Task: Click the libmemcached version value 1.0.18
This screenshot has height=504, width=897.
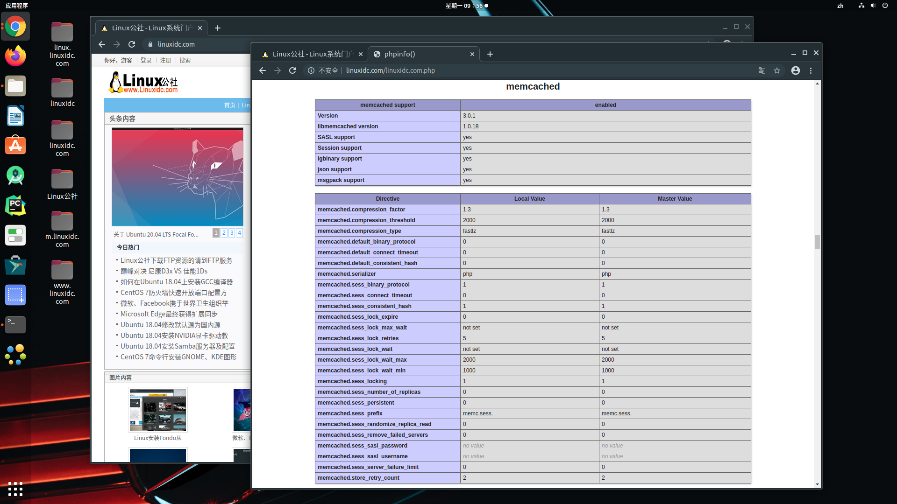Action: (470, 126)
